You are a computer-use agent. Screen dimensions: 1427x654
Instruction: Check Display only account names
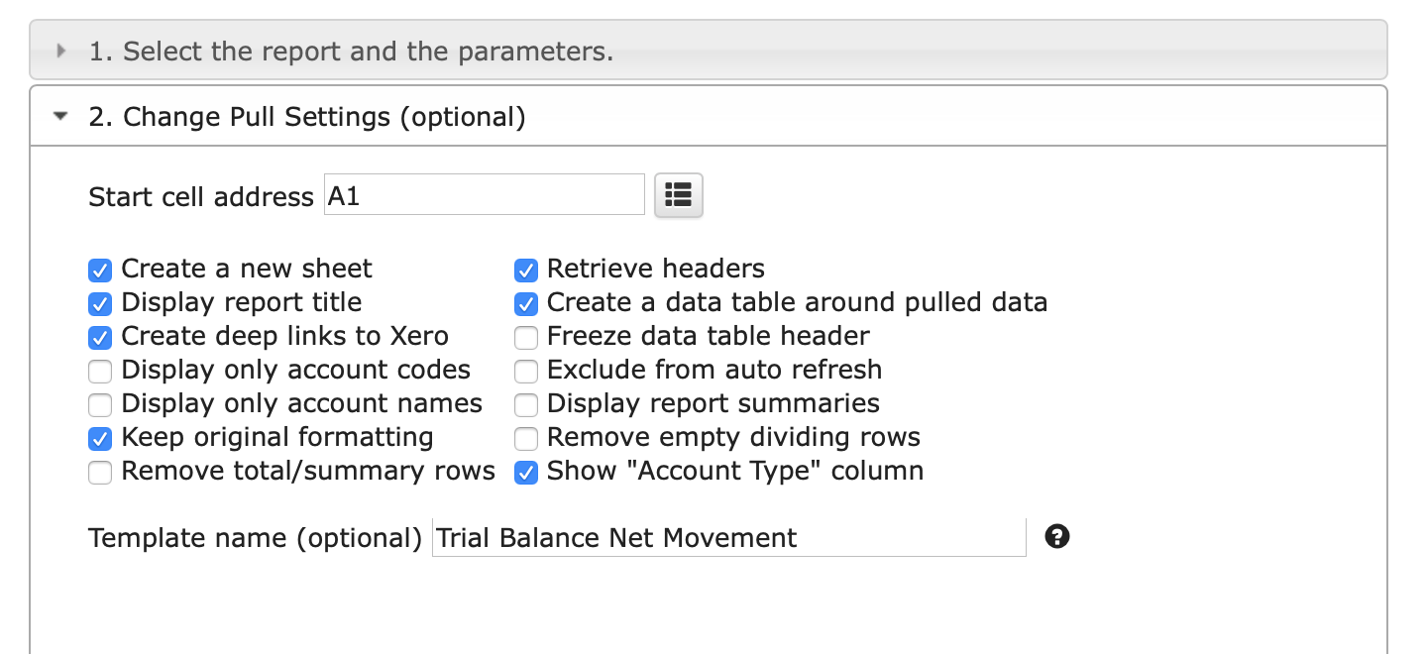[100, 404]
